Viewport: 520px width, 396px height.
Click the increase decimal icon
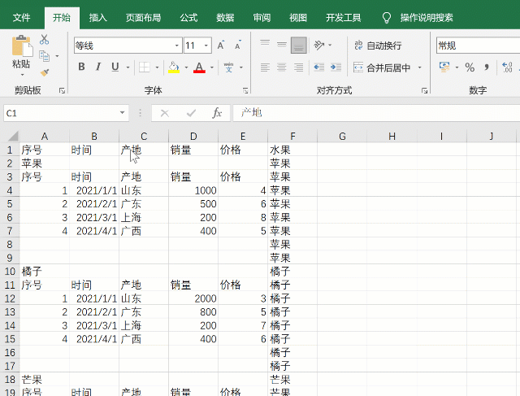click(507, 67)
